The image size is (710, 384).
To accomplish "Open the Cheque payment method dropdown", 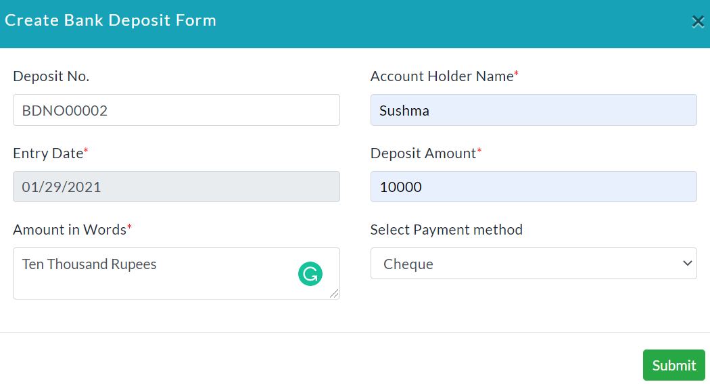I will pos(534,263).
